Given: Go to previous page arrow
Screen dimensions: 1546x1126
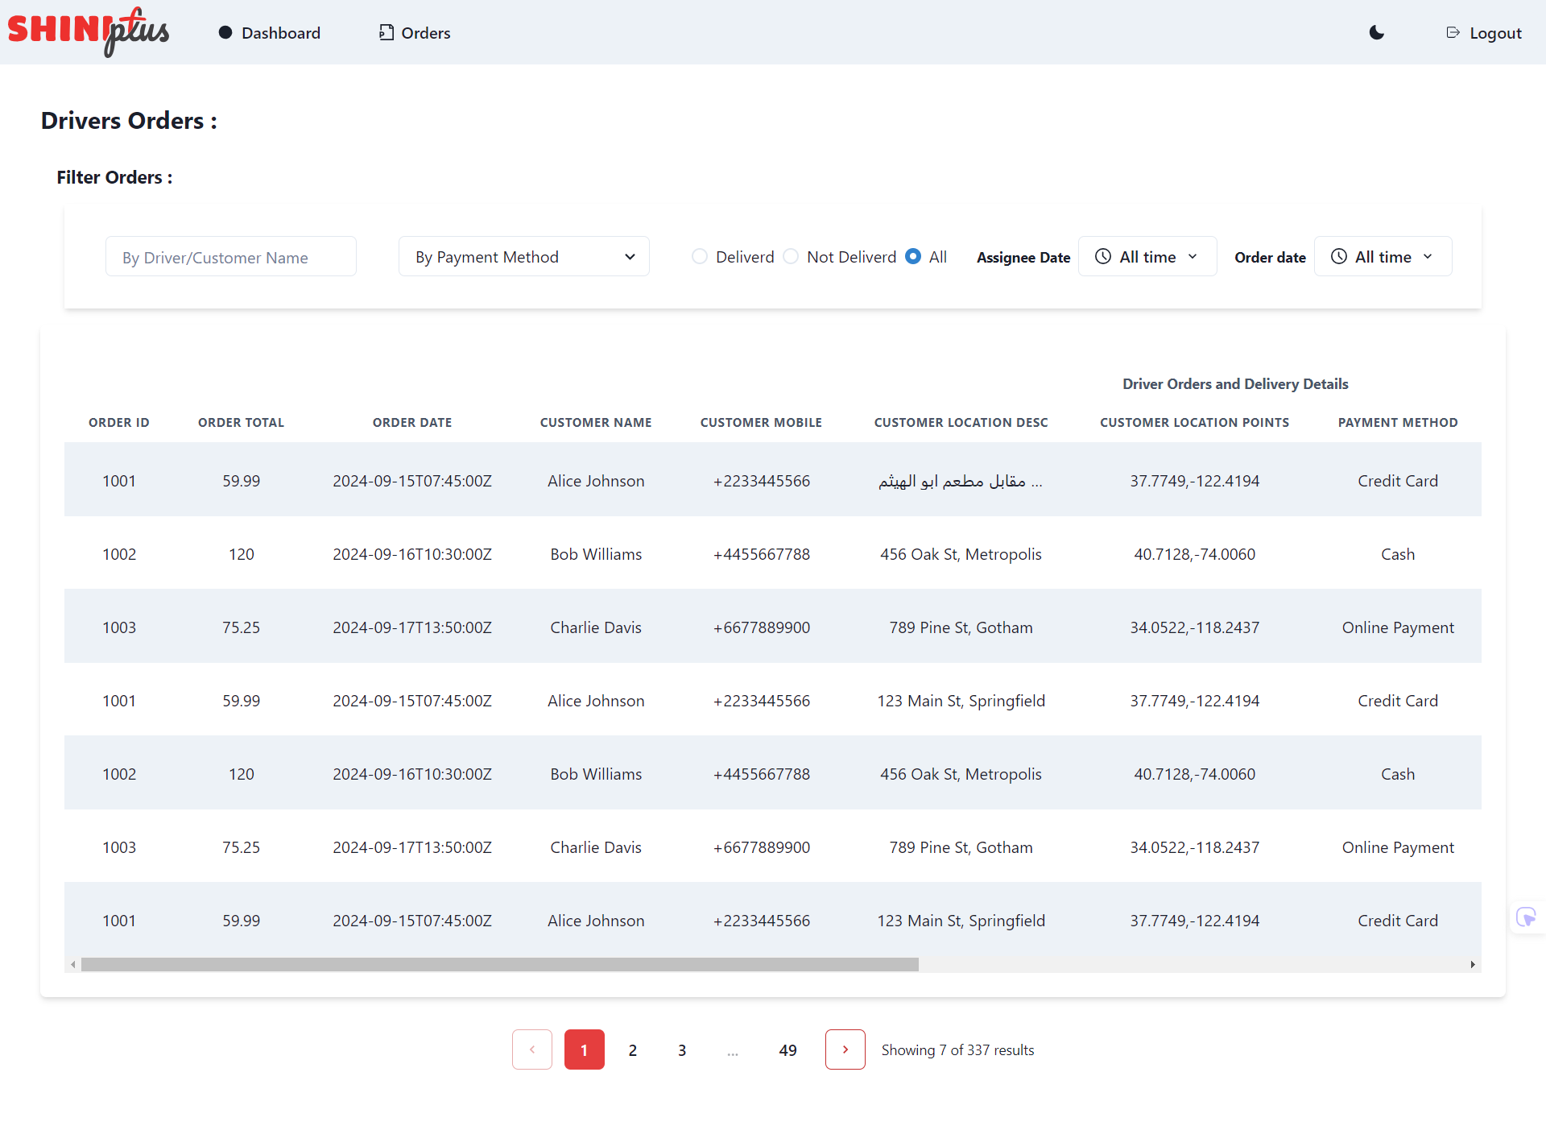Looking at the screenshot, I should point(532,1049).
